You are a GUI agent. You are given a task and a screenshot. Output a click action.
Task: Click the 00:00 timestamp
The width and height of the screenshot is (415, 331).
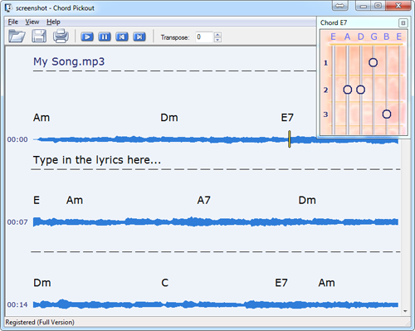[17, 139]
